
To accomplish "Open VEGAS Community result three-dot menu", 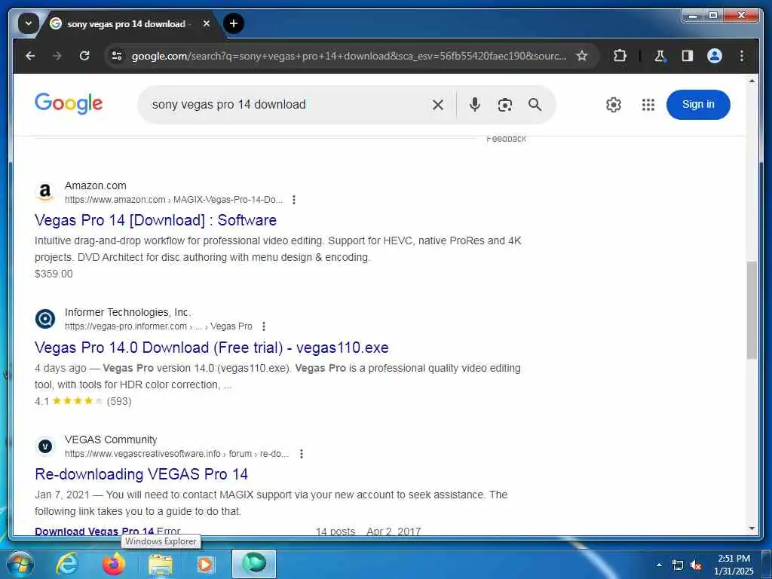I will pyautogui.click(x=302, y=453).
